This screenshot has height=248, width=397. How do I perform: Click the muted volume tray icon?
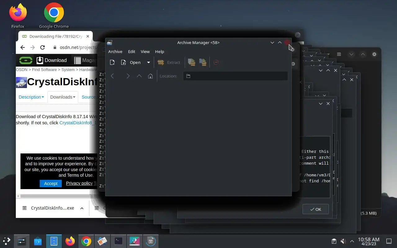(x=343, y=241)
